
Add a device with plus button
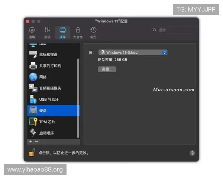(x=30, y=141)
